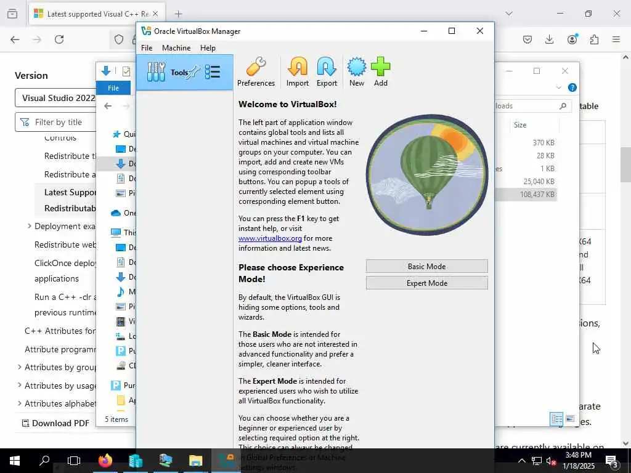Screen dimensions: 631x473
Task: Open the Machine menu in VirtualBox
Action: click(176, 48)
